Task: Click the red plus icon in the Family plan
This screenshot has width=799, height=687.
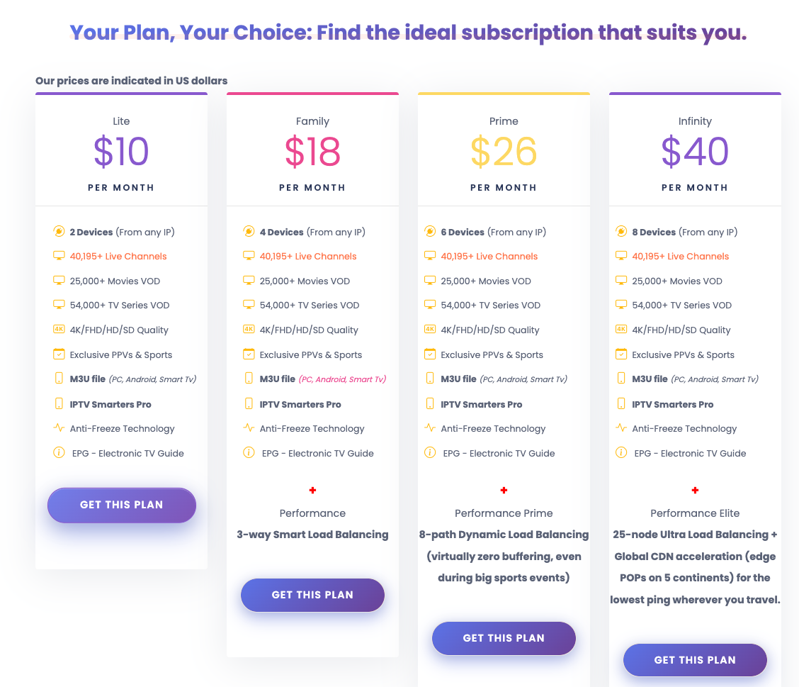Action: 313,490
